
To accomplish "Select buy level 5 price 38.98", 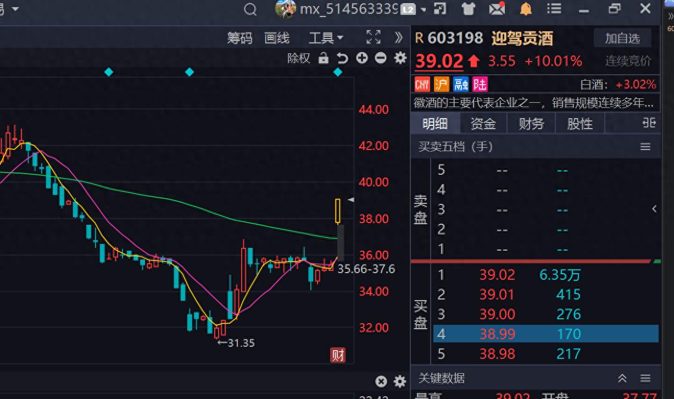I will [497, 353].
